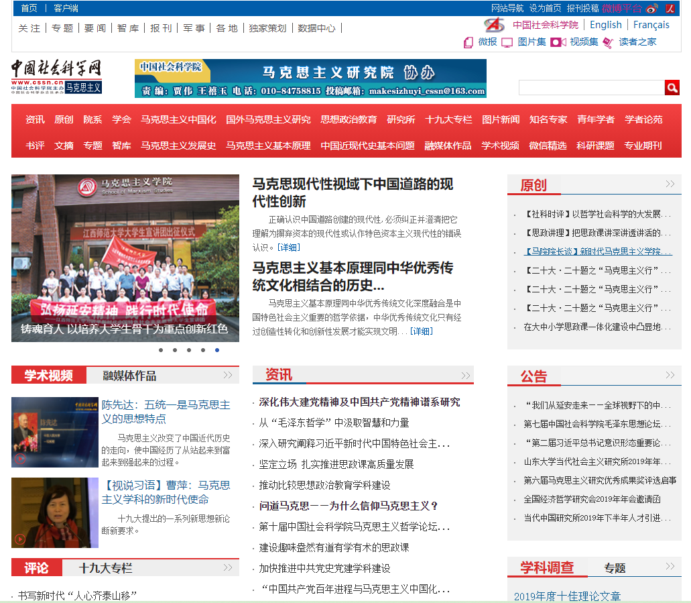
Task: Switch to 专题 tab beside 学科调查
Action: click(615, 568)
